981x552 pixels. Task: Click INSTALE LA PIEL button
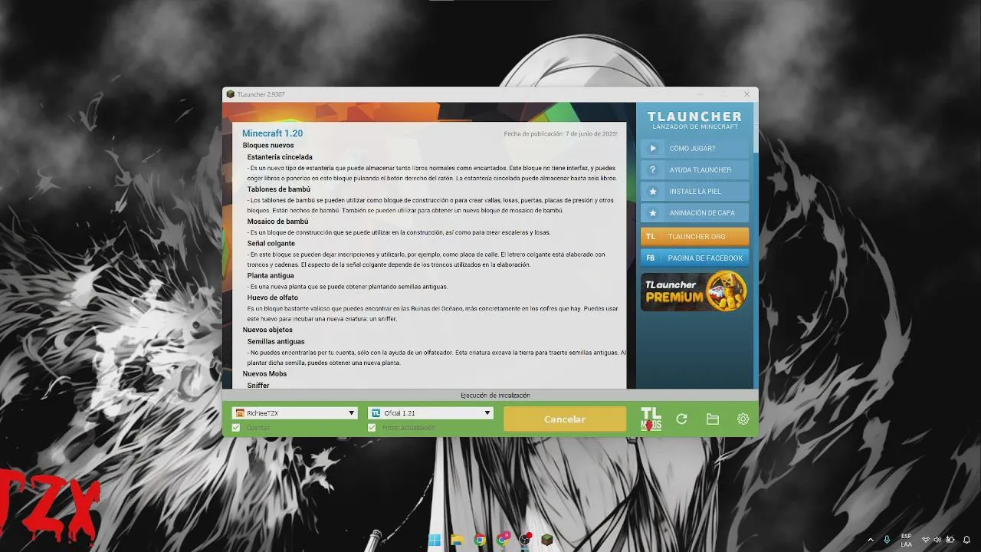coord(694,192)
